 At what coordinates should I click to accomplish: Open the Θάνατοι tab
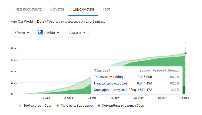click(x=57, y=9)
